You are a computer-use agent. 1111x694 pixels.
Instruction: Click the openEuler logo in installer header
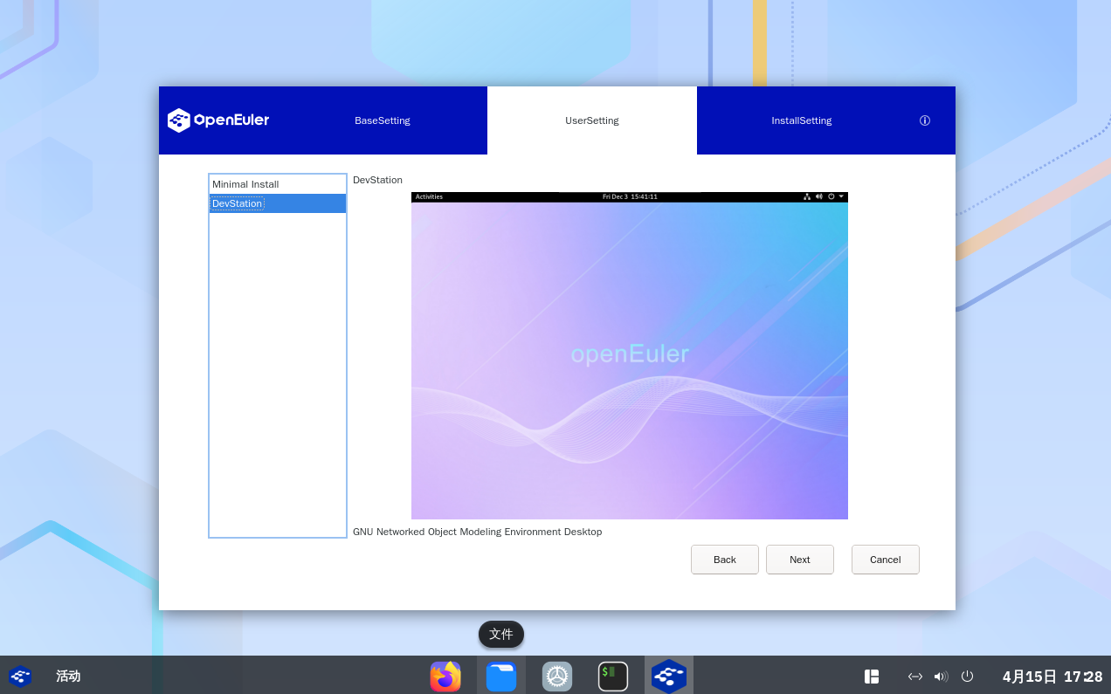[218, 120]
